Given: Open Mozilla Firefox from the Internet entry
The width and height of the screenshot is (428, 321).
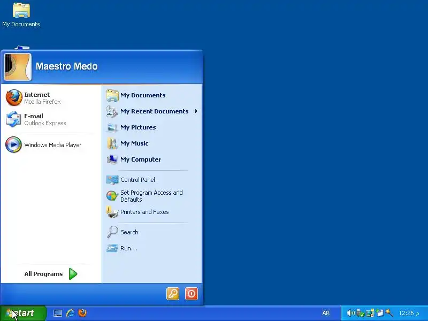Looking at the screenshot, I should point(51,98).
